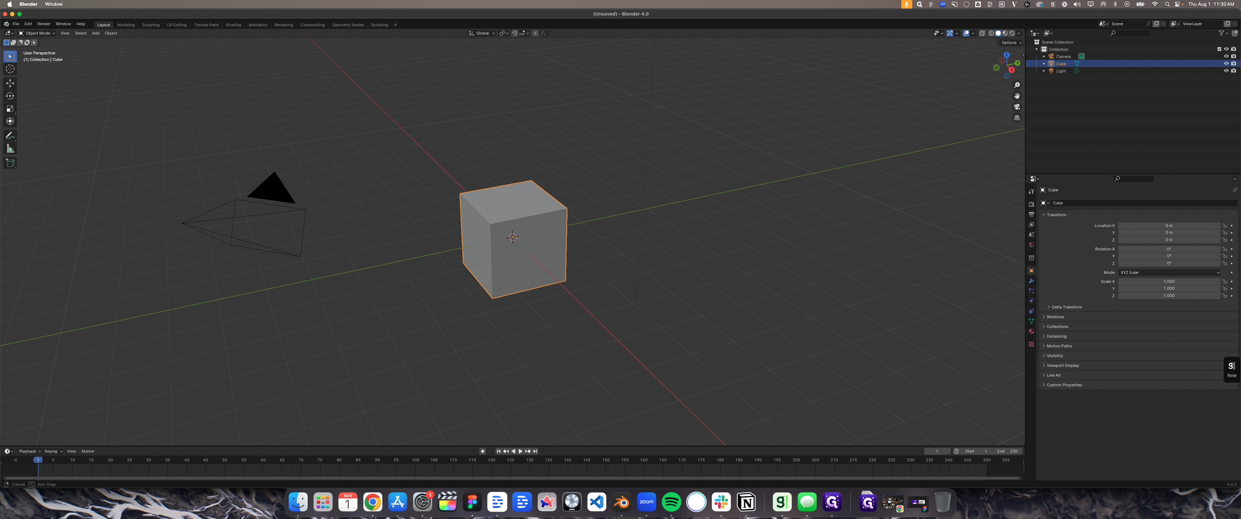Open the Output properties tab
The height and width of the screenshot is (519, 1241).
[x=1031, y=214]
